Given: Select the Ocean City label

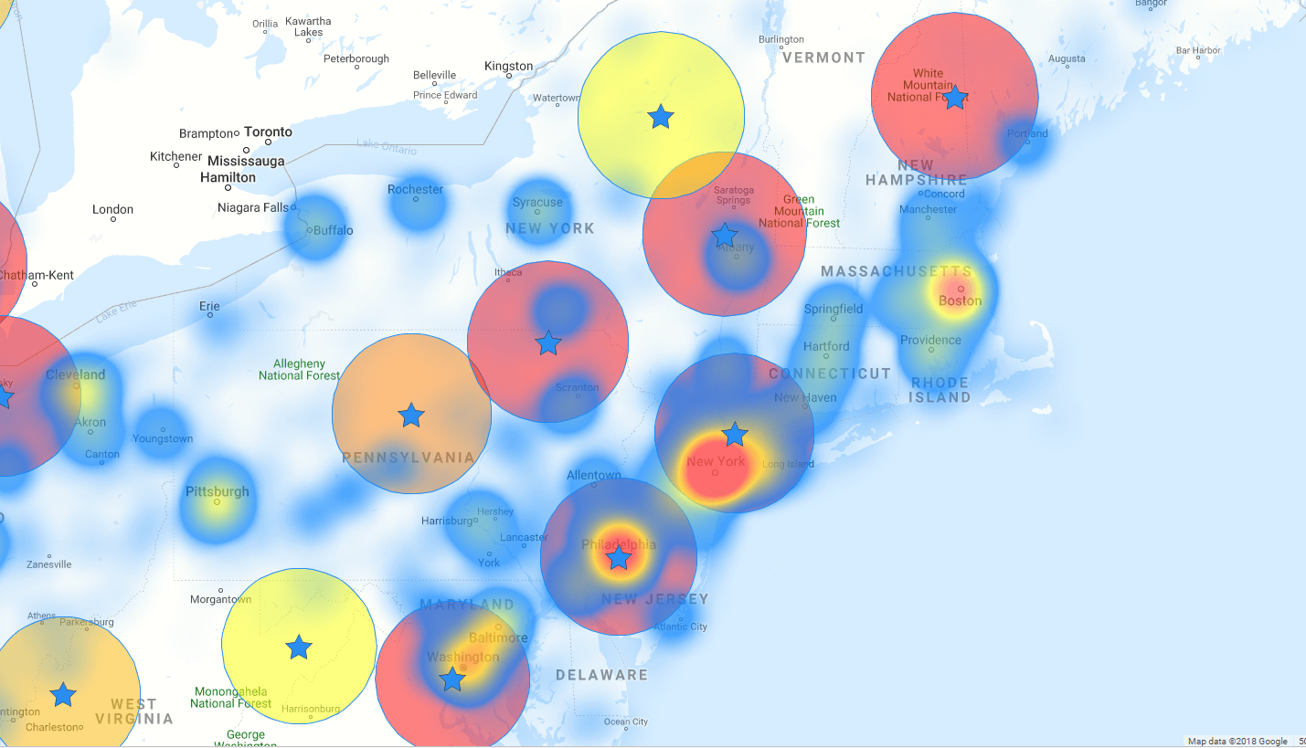Looking at the screenshot, I should coord(626,722).
